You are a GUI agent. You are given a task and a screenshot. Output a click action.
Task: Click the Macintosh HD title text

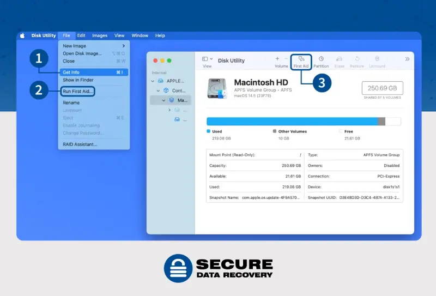coord(261,82)
